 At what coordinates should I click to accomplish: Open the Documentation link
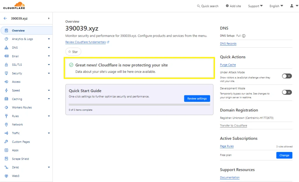point(230,177)
